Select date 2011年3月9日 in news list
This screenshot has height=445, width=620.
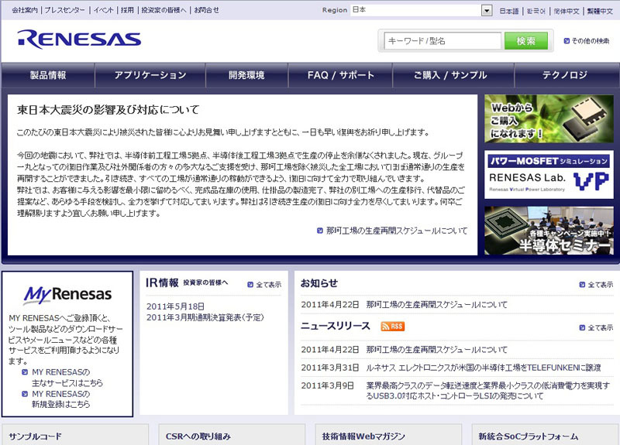[x=327, y=385]
